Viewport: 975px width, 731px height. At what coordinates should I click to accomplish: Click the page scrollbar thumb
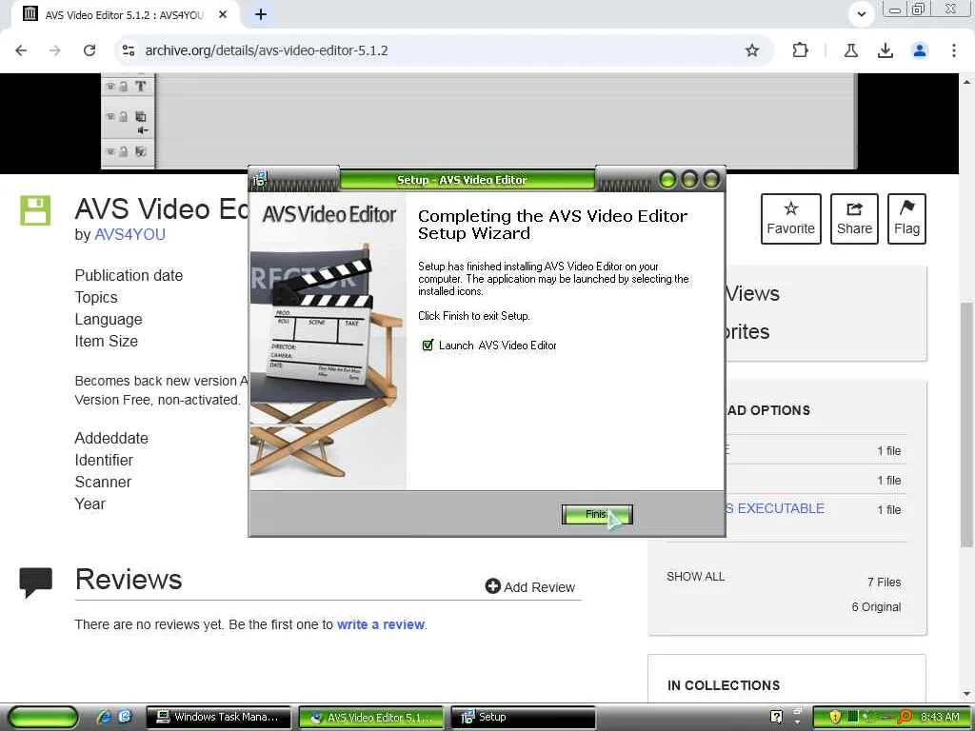pyautogui.click(x=967, y=424)
